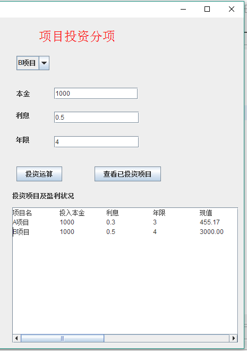Click the 利息 column header in results area
247x351 pixels.
click(x=113, y=213)
